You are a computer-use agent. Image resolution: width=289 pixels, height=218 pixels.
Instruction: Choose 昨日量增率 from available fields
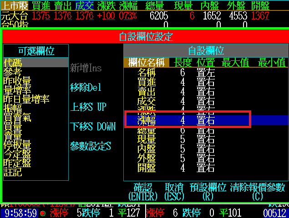(x=26, y=99)
